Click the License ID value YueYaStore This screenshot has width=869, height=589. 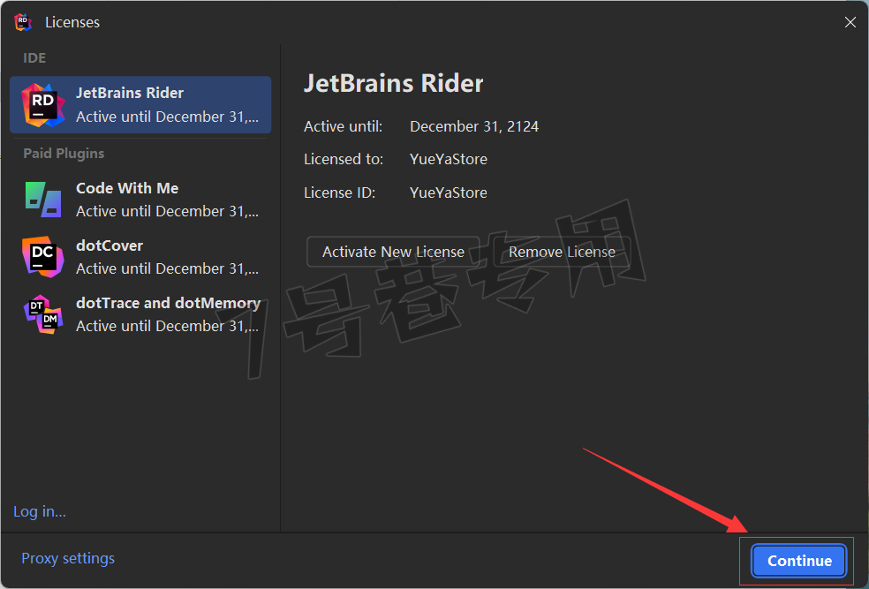click(449, 193)
